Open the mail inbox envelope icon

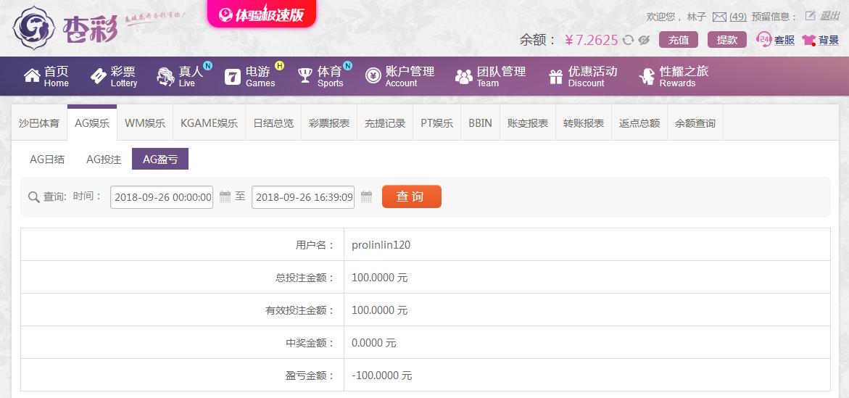pyautogui.click(x=719, y=17)
